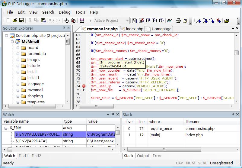This screenshot has width=242, height=168.
Task: Pin the Stack panel
Action: click(233, 114)
